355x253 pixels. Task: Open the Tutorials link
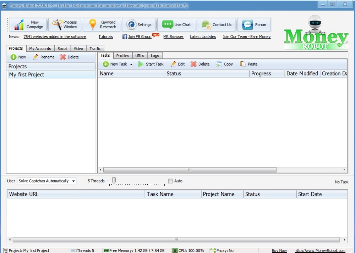tap(106, 36)
